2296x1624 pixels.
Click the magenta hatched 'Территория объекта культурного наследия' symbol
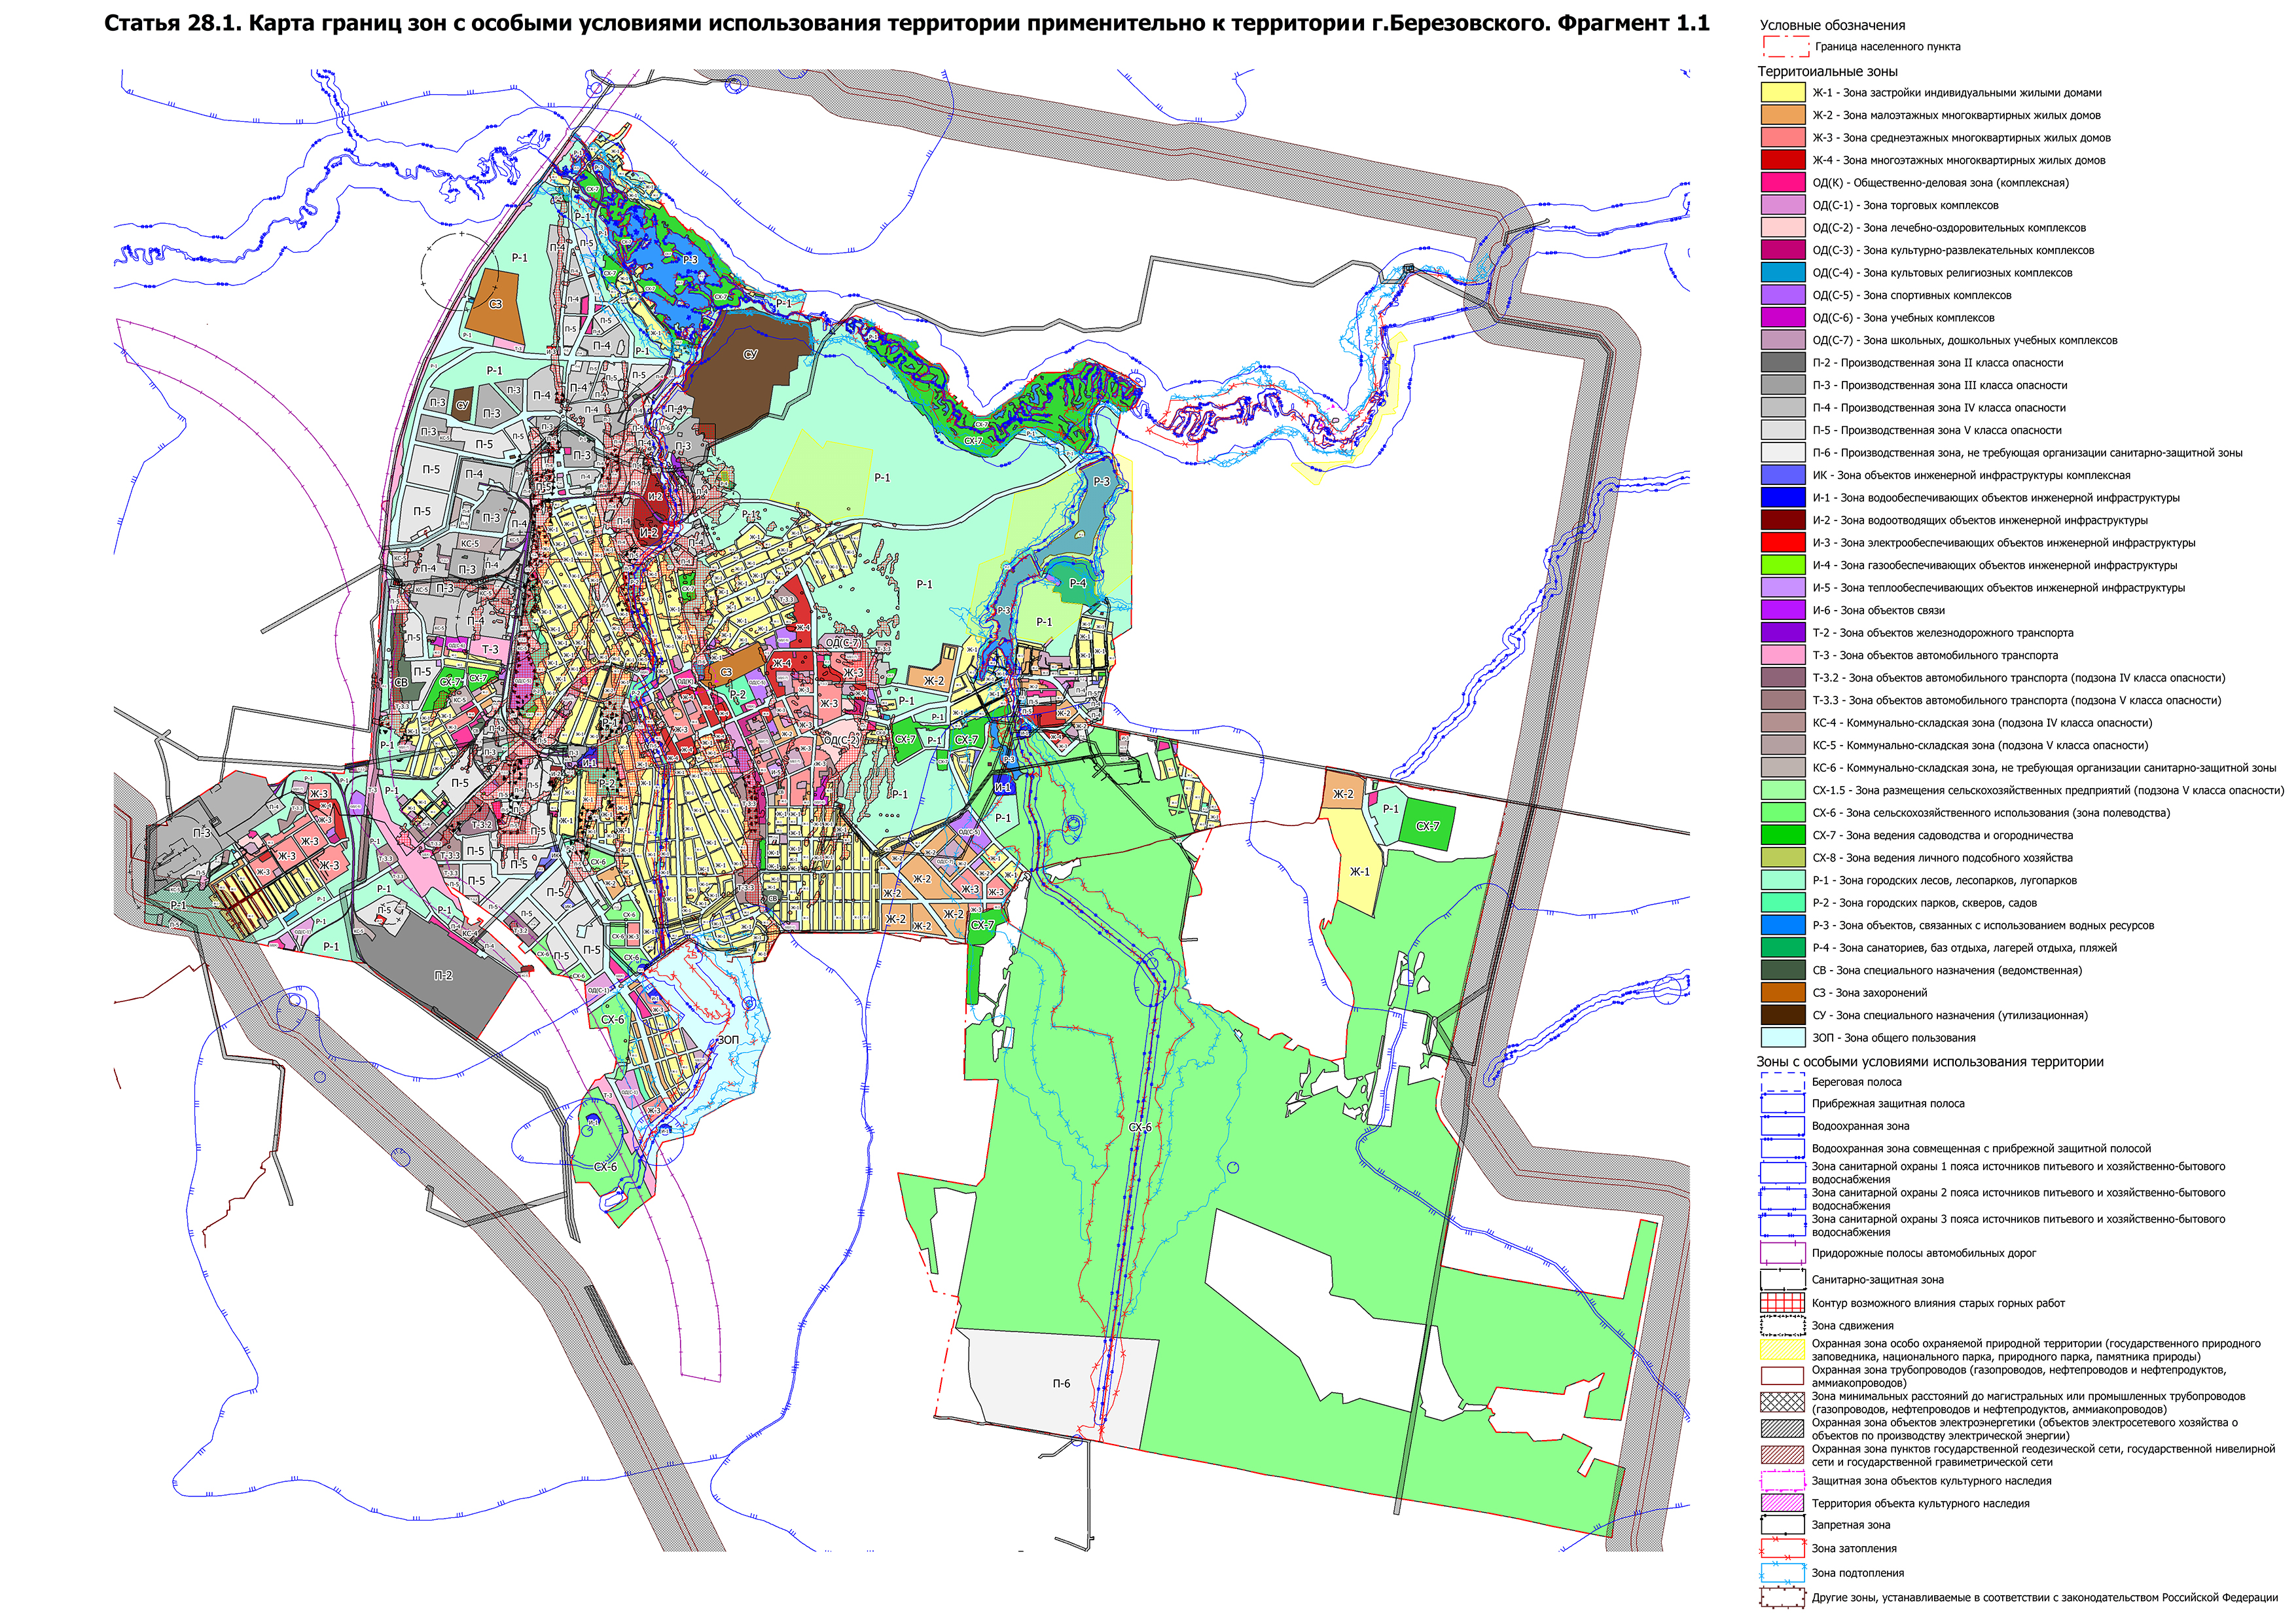[x=1782, y=1503]
